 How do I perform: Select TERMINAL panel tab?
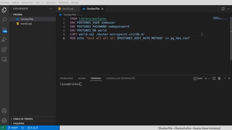(96, 78)
